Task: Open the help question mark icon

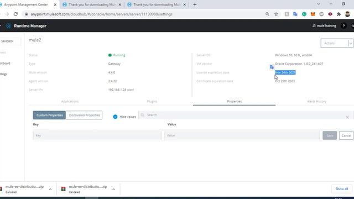Action: coord(343,26)
